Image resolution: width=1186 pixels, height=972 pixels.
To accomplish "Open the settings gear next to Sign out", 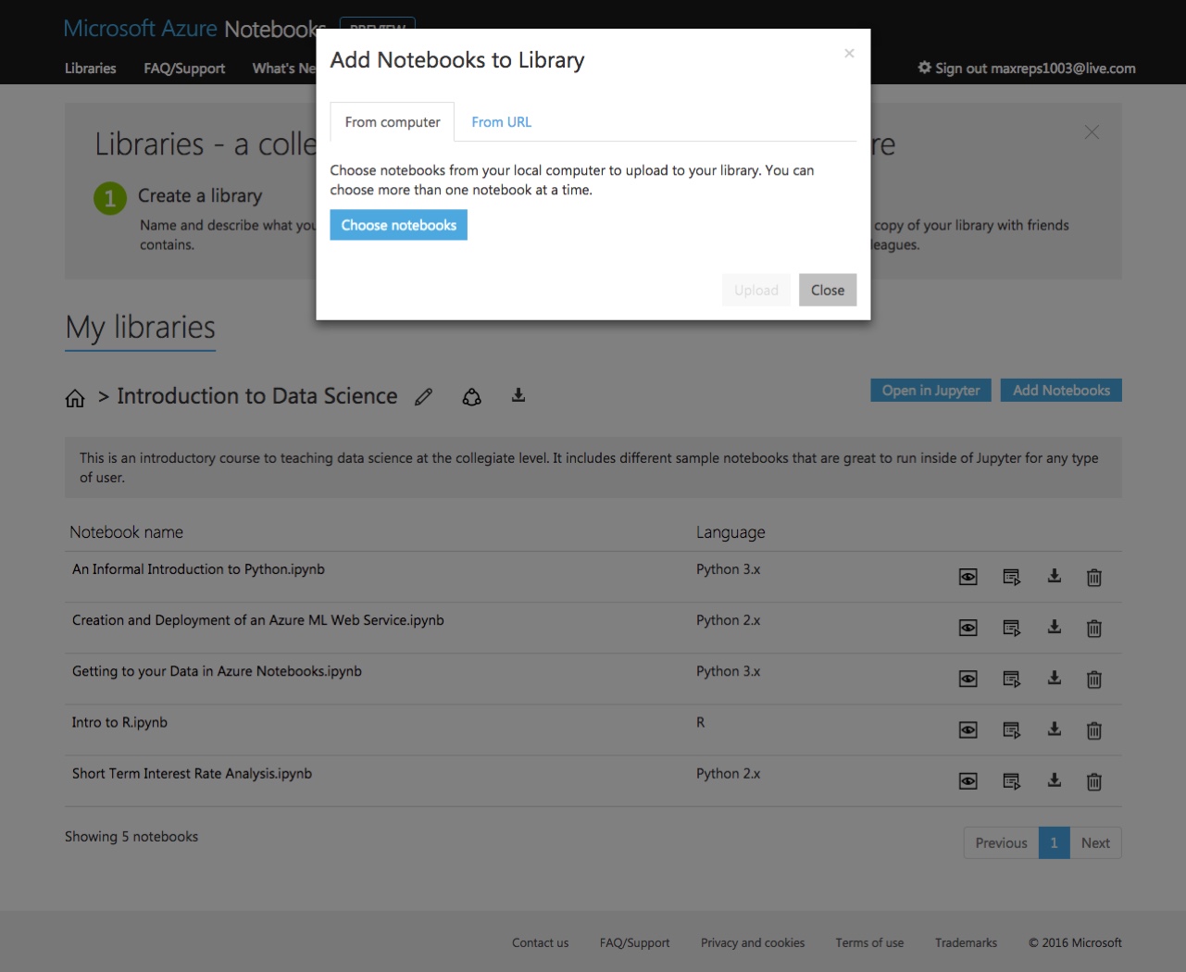I will click(x=924, y=68).
